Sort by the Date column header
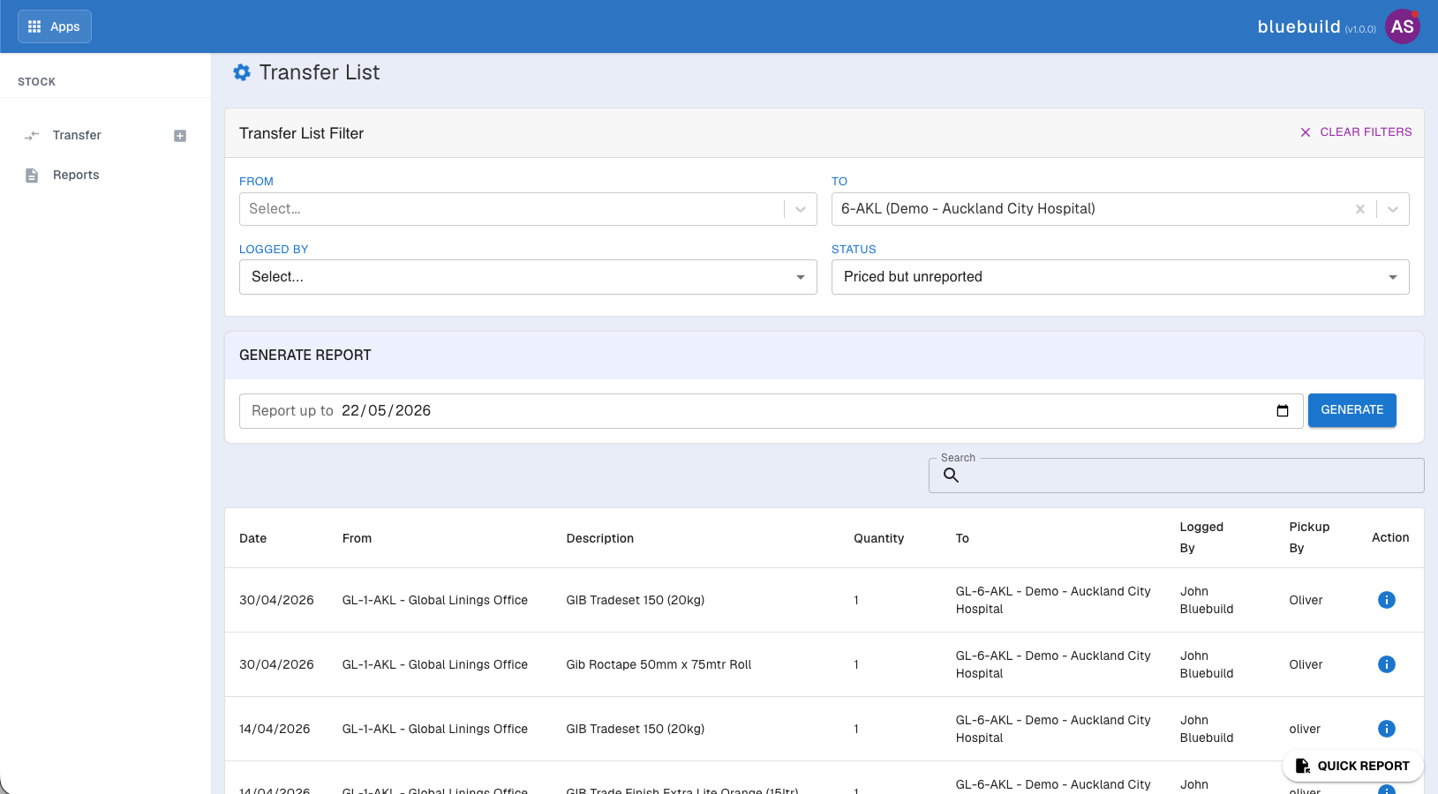 pos(252,538)
